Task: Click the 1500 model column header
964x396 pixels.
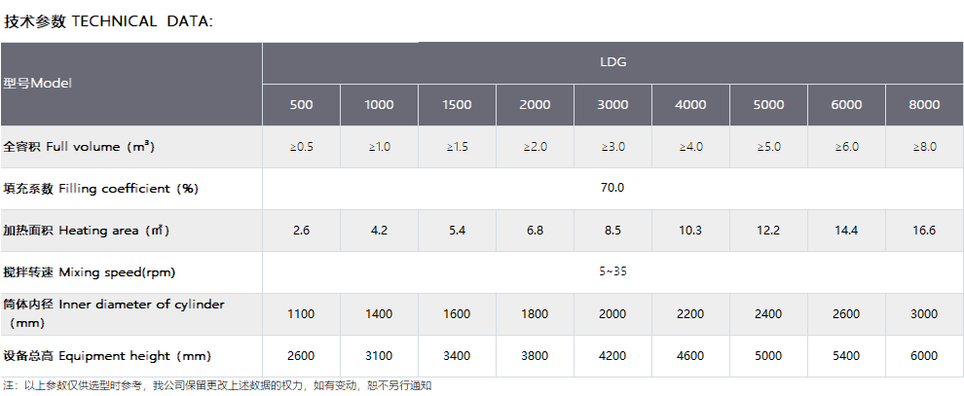Action: (457, 105)
